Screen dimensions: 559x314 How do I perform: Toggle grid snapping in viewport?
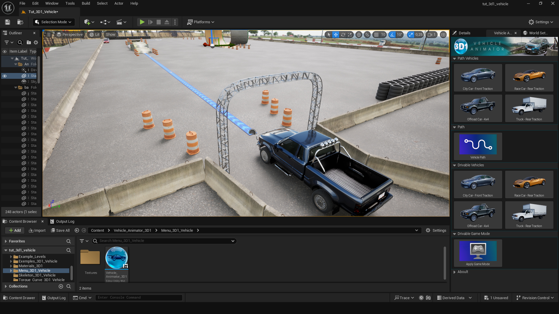(x=376, y=35)
